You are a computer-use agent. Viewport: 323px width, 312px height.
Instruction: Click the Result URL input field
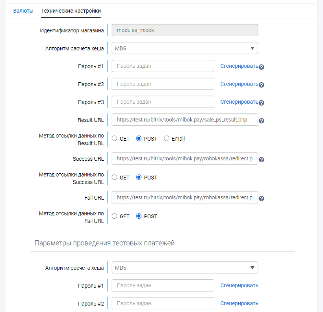[x=185, y=120]
